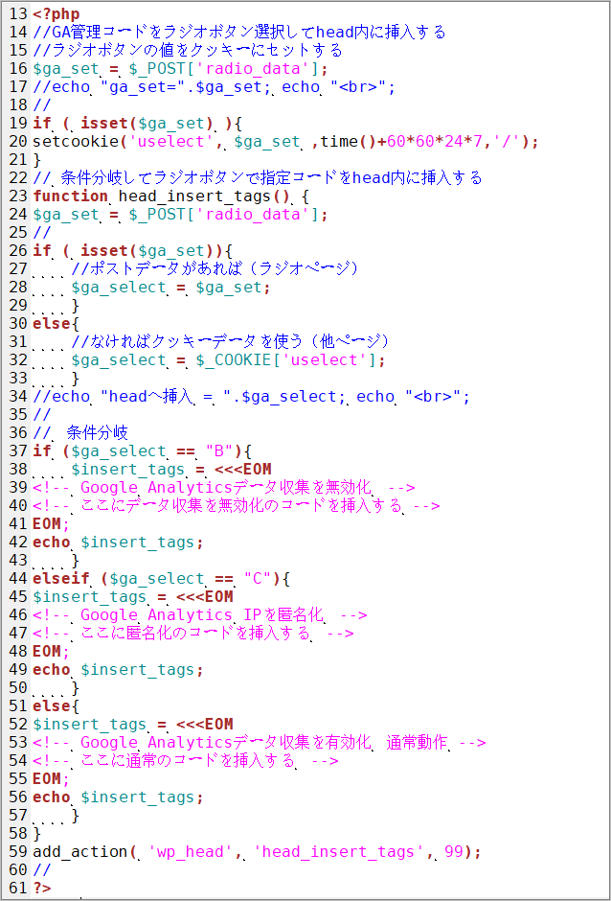
Task: Click HTML comment データ収集を有効化 通常動作
Action: click(x=260, y=743)
